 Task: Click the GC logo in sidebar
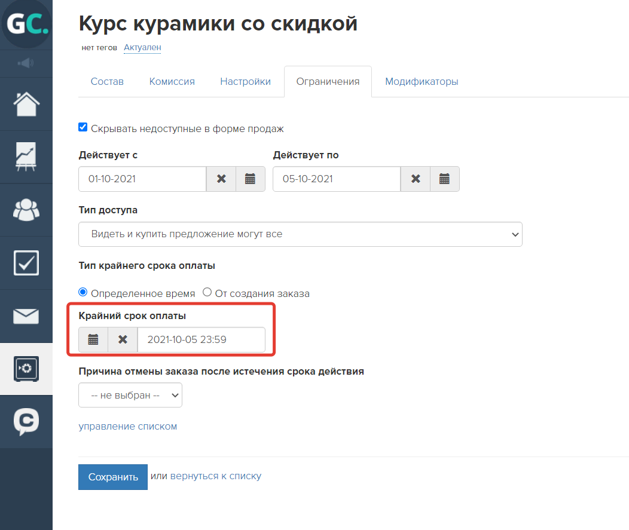click(26, 24)
